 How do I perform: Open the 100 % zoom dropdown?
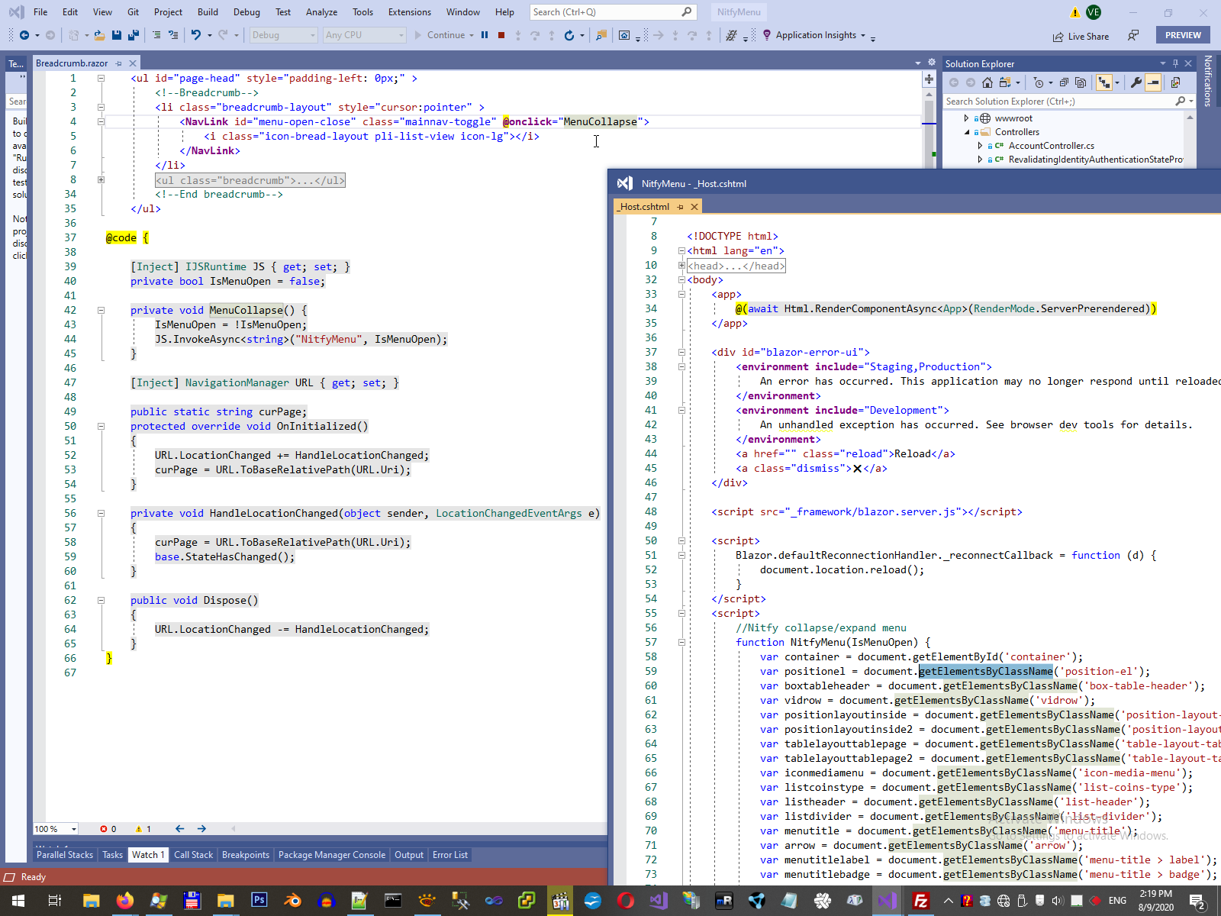coord(74,829)
